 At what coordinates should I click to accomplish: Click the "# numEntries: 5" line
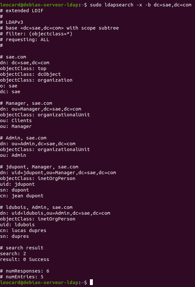click(x=22, y=277)
